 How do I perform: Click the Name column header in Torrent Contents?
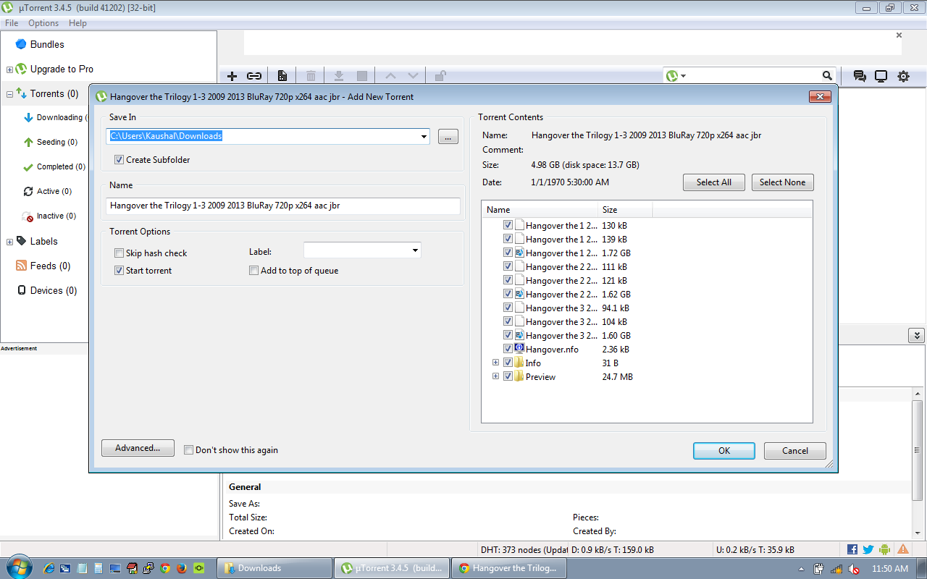[540, 210]
